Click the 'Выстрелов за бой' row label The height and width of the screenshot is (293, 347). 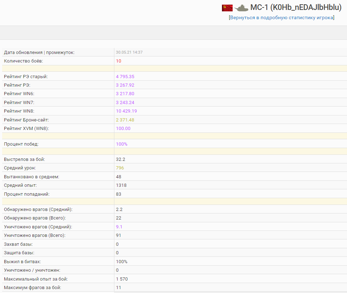pos(24,159)
